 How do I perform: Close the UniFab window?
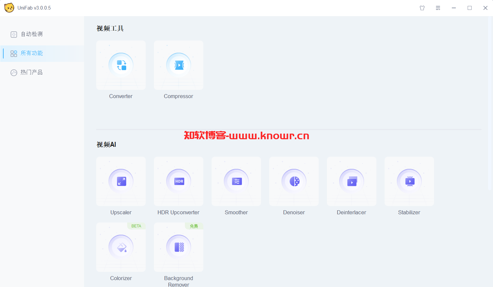point(485,8)
